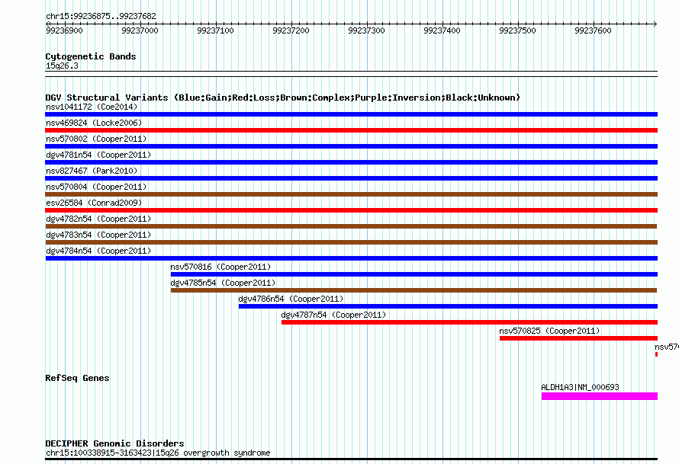Click the nsv1041172 (Coe2014) variant label

92,107
